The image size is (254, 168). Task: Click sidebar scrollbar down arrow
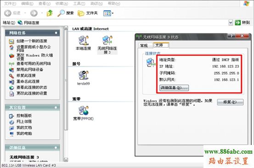click(x=66, y=160)
